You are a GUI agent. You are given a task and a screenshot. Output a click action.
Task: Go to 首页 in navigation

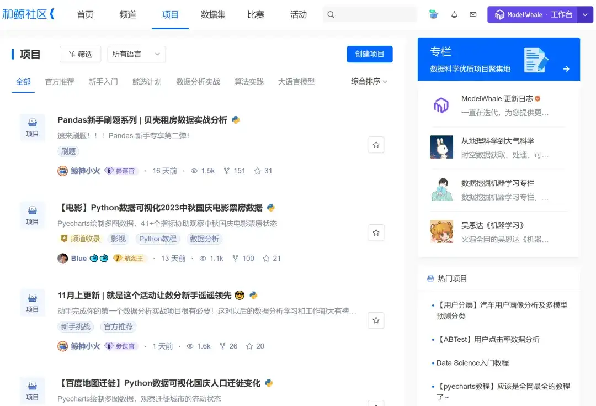point(85,14)
